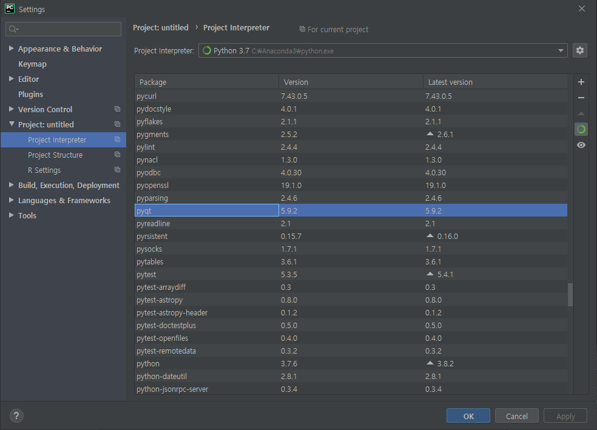
Task: Click the search magnifier icon in settings
Action: [x=13, y=29]
